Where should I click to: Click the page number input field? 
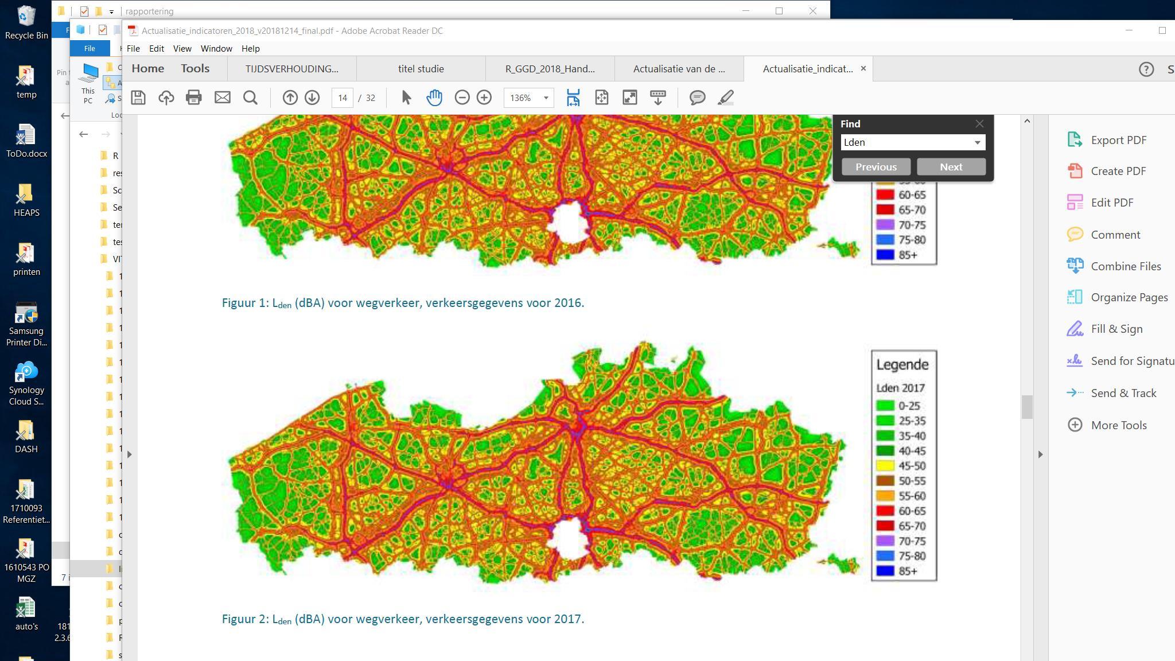(x=342, y=98)
